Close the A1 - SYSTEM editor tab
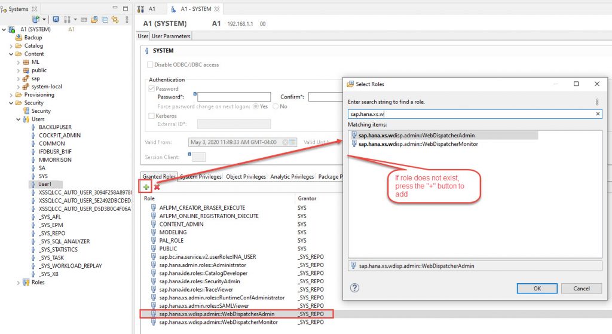 tap(217, 8)
